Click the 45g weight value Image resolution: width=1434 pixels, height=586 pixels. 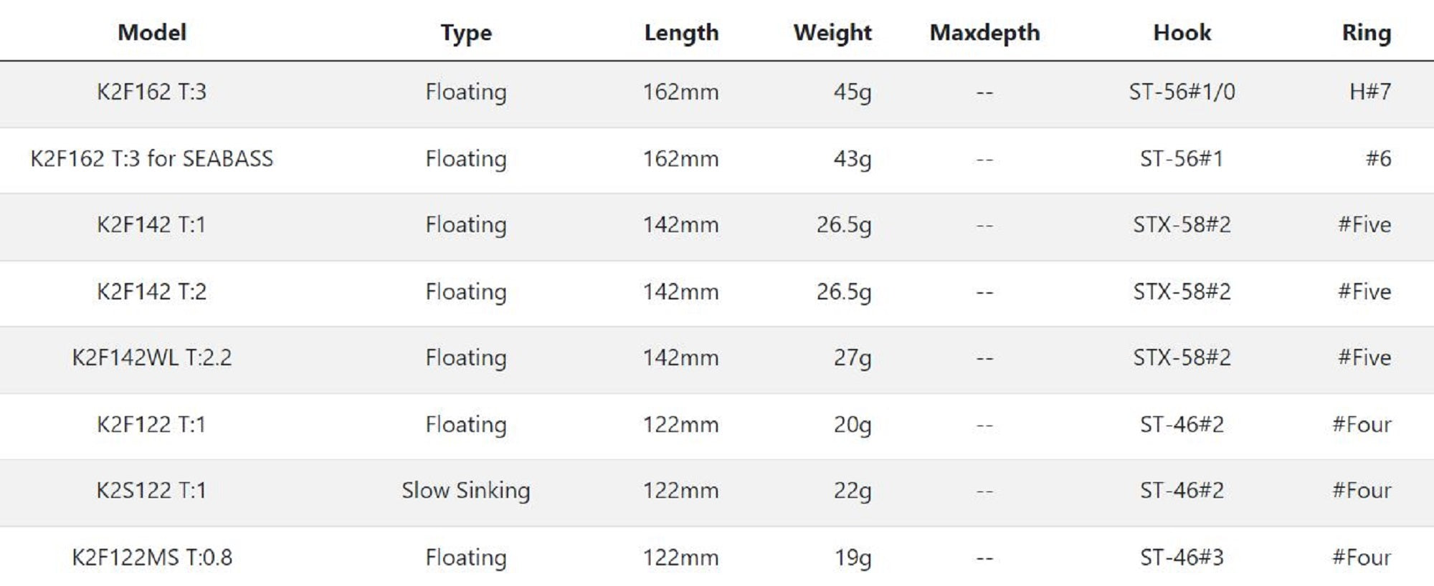852,92
